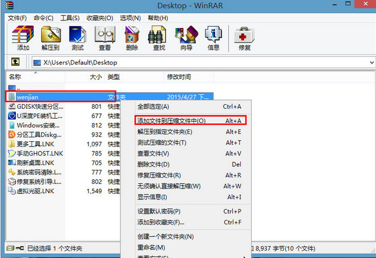Choose 显示信息(I) in context menu

click(x=189, y=197)
